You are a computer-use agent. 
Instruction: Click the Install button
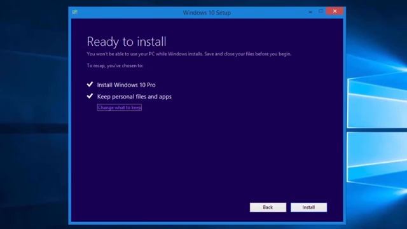pos(308,207)
